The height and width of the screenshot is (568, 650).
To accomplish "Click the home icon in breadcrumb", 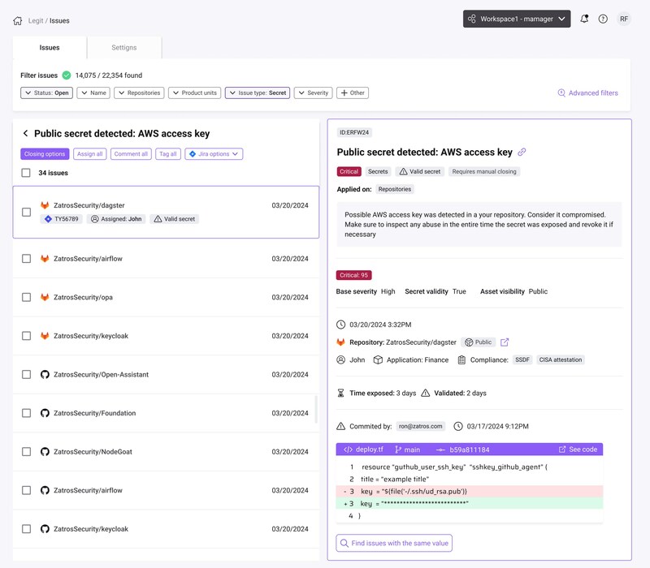I will tap(17, 21).
